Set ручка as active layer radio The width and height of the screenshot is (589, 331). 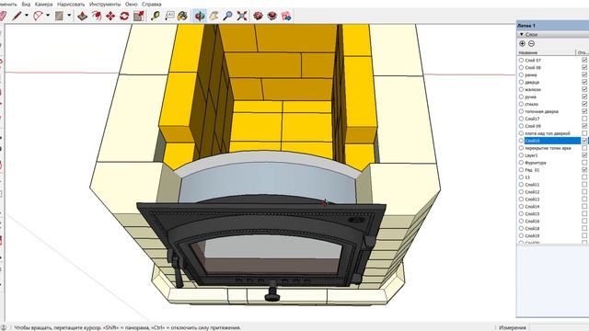(x=521, y=97)
